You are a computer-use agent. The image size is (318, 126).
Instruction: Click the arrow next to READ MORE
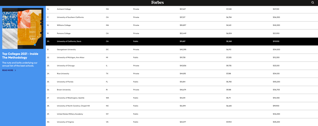tap(15, 70)
